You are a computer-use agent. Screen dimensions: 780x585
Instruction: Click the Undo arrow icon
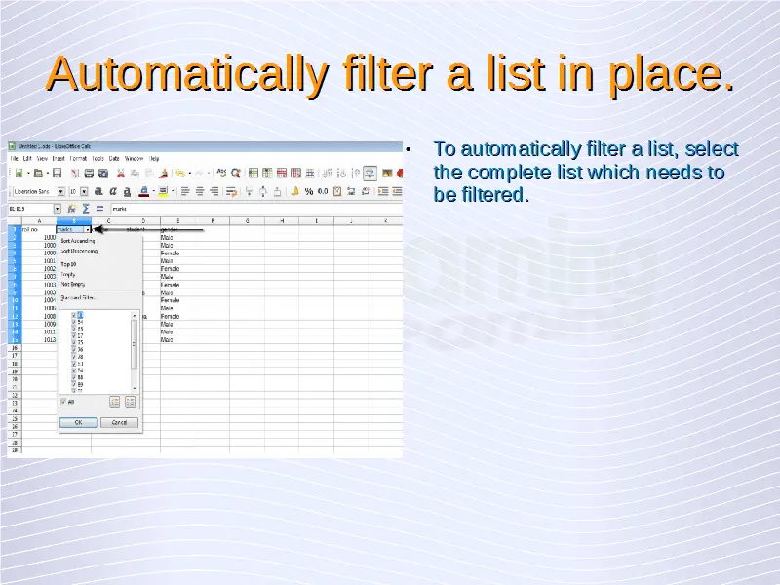[179, 174]
